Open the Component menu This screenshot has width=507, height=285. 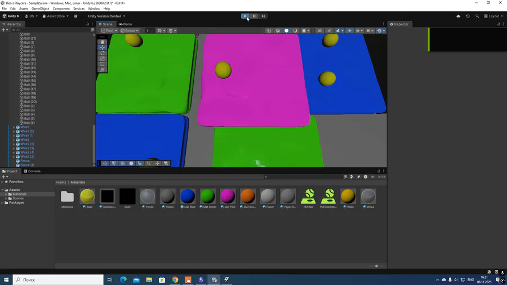(x=61, y=8)
